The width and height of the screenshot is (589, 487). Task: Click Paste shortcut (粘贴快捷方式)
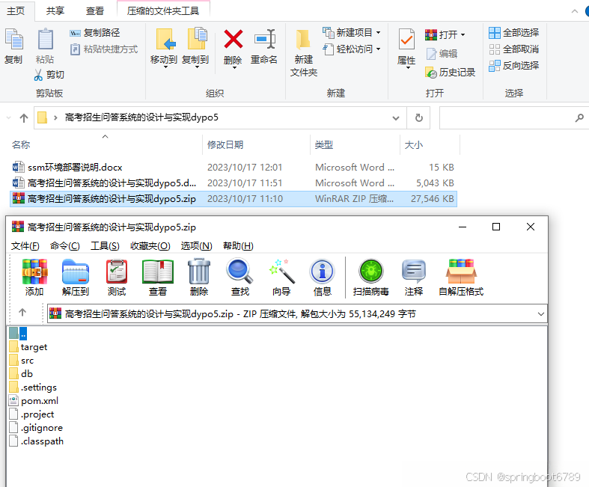click(x=104, y=49)
